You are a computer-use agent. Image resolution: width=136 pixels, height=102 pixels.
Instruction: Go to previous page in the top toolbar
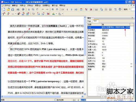coord(67,9)
